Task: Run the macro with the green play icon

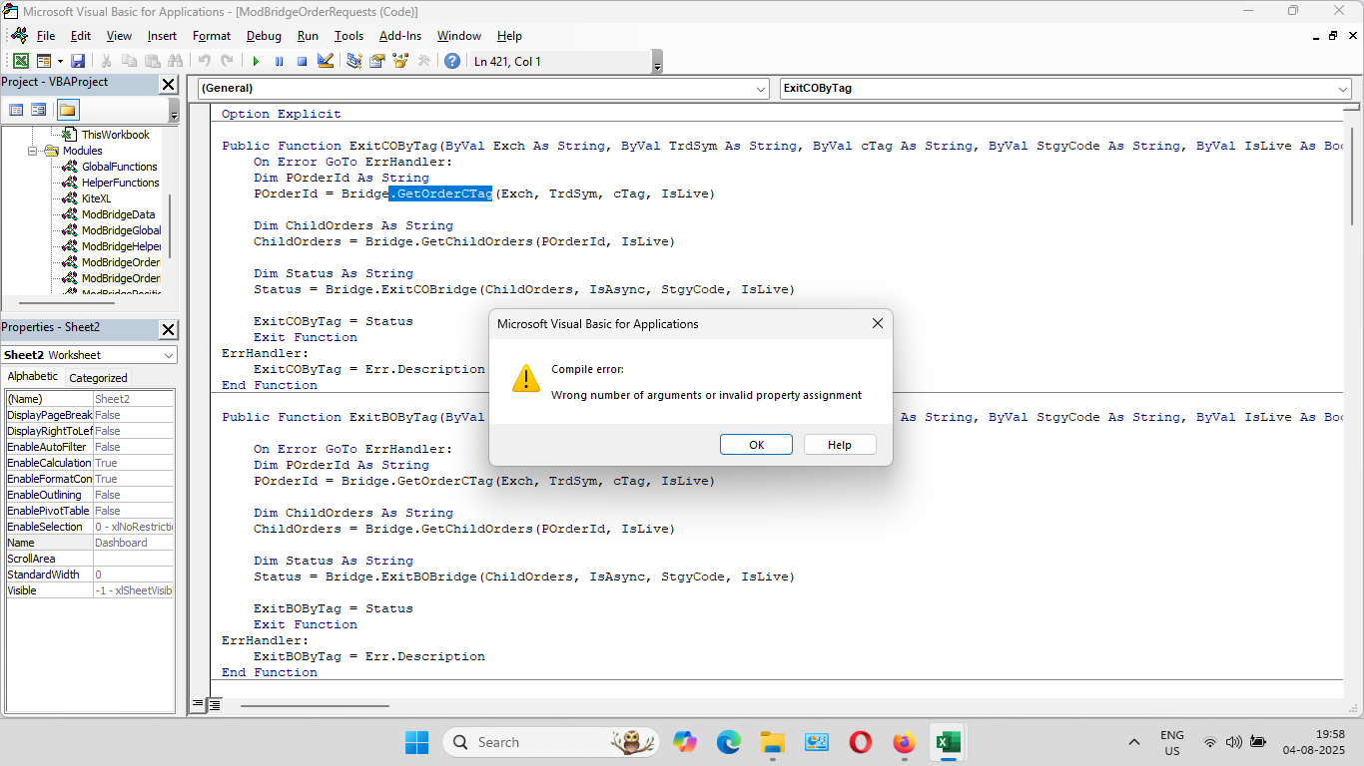Action: point(256,61)
